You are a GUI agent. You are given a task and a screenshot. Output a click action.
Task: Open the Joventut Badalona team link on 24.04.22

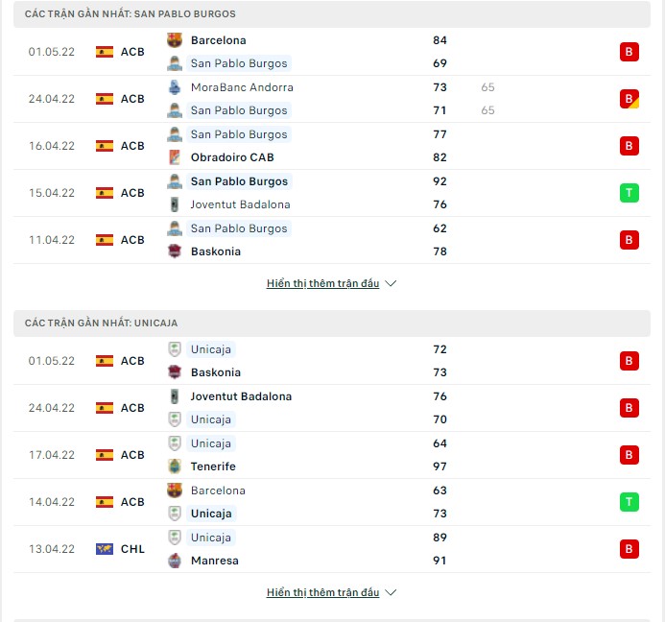pyautogui.click(x=241, y=396)
